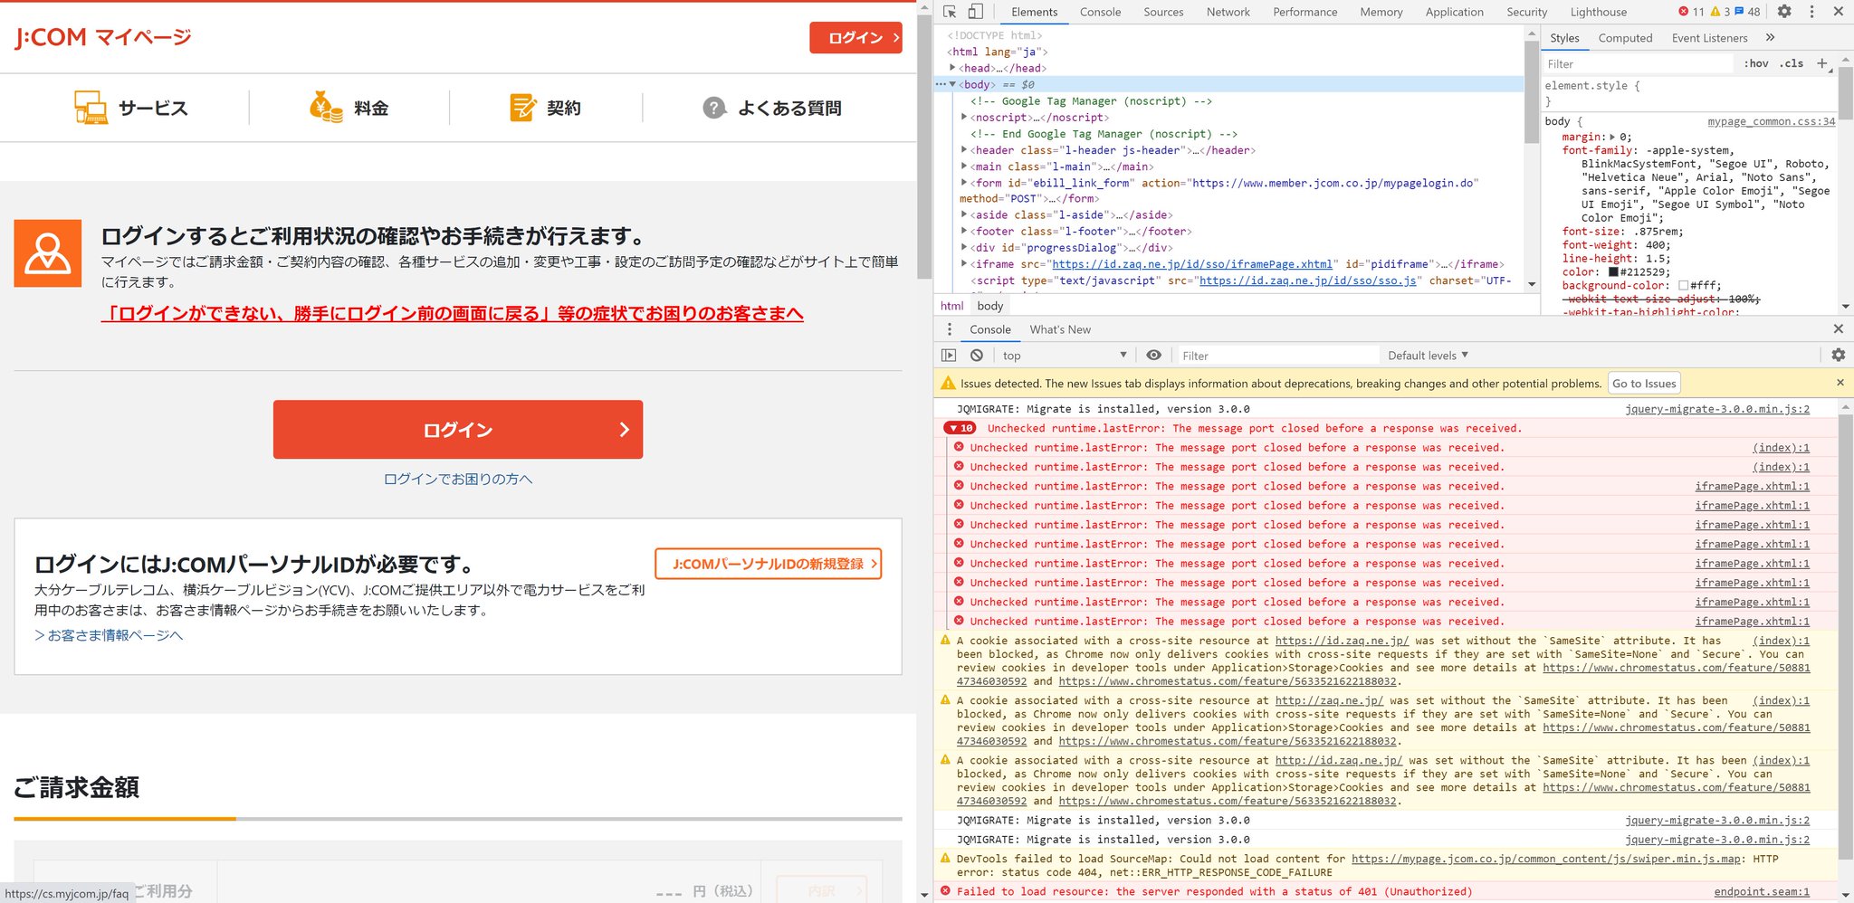Viewport: 1854px width, 903px height.
Task: Open the Application tab
Action: (1454, 12)
